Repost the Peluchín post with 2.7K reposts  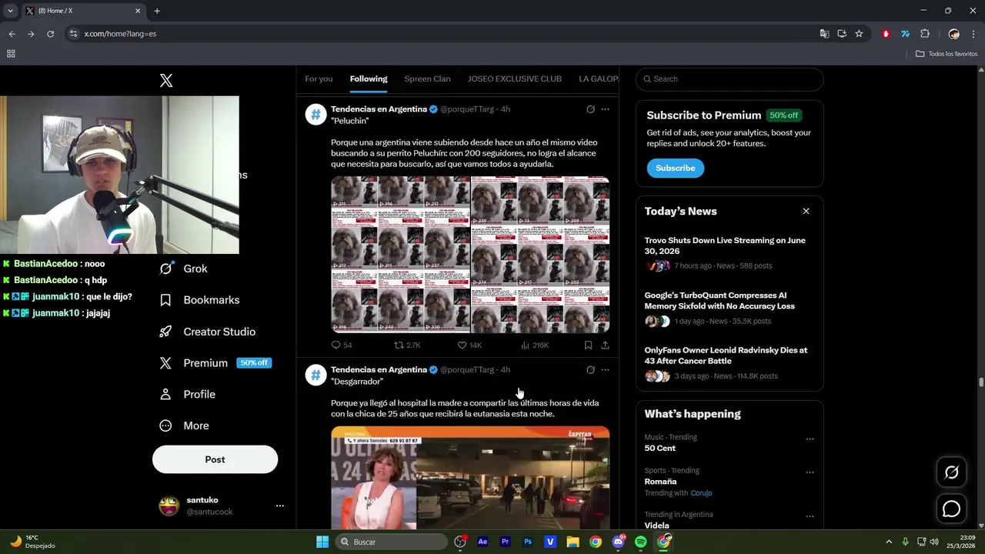407,345
